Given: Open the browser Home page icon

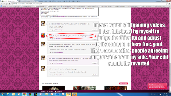Looking at the screenshot, I should (x=9, y=4).
